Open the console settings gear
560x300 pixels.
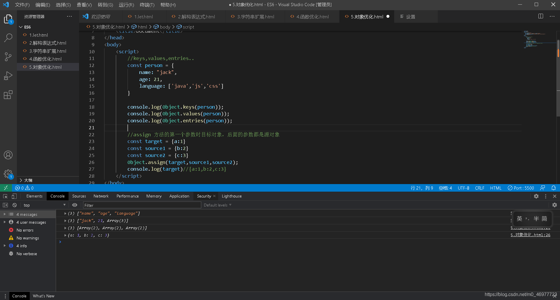coord(554,205)
